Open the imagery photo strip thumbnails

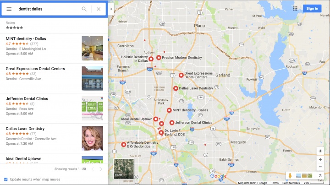tap(304, 175)
